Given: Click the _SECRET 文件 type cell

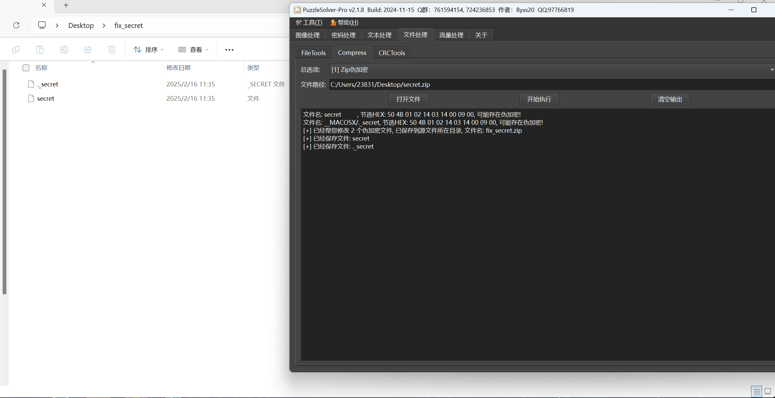Looking at the screenshot, I should click(x=266, y=84).
